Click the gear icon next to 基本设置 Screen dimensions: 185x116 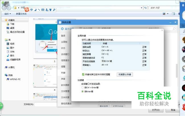(x=62, y=29)
